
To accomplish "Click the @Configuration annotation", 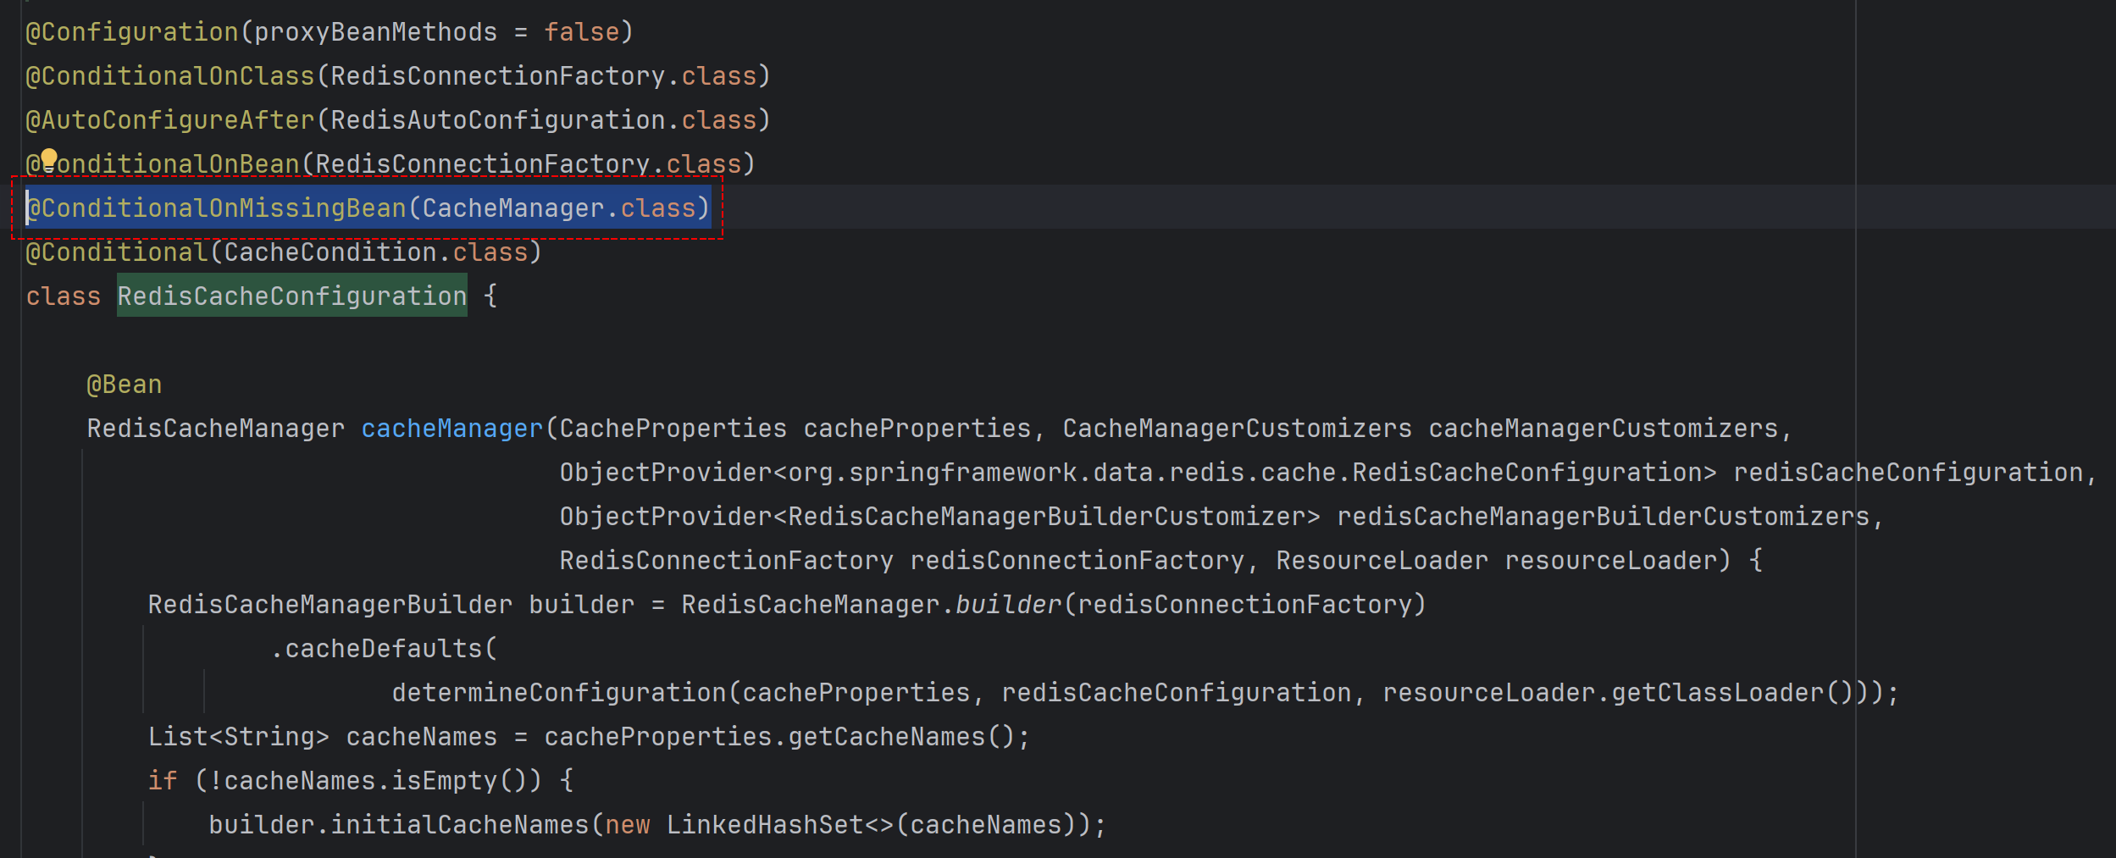I will click(x=132, y=32).
